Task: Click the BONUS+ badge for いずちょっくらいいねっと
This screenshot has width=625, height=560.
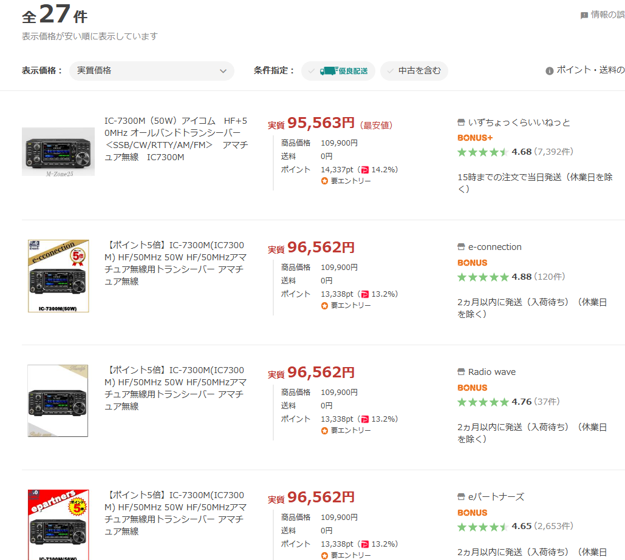Action: [475, 138]
